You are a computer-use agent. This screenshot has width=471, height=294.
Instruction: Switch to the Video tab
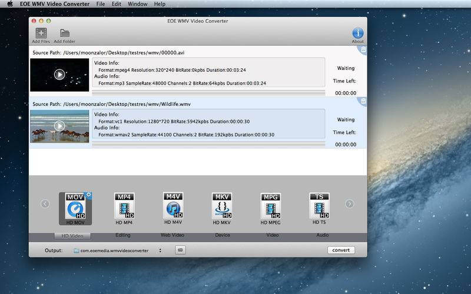tap(272, 235)
